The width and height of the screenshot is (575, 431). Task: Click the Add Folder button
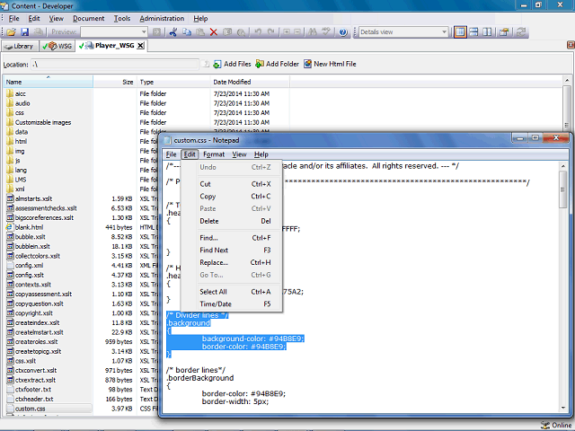point(277,64)
